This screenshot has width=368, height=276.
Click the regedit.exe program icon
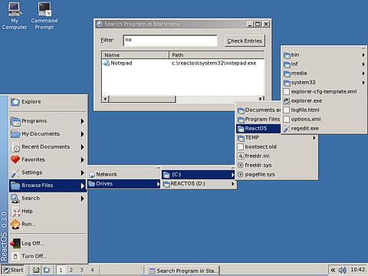[287, 129]
